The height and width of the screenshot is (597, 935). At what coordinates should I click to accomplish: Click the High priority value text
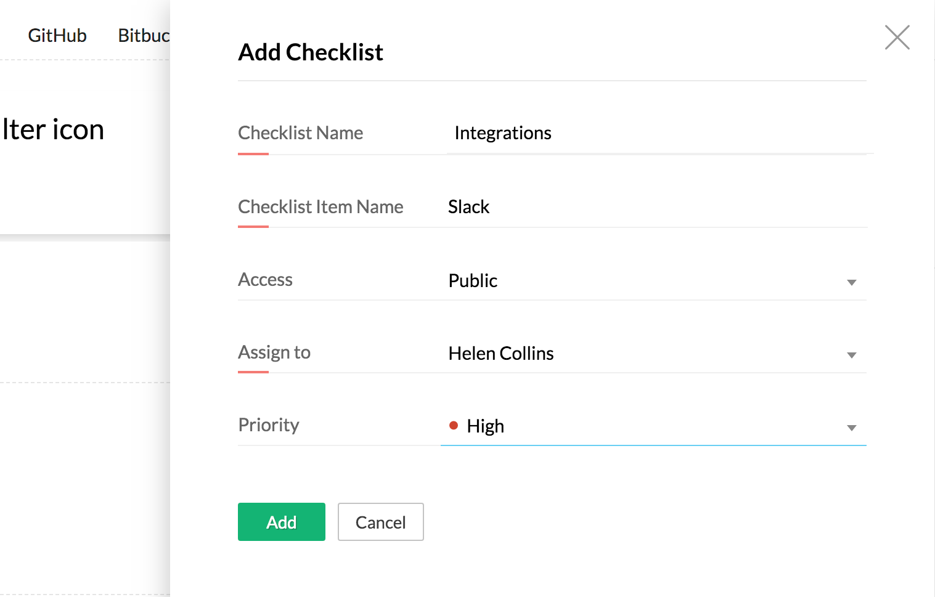click(486, 426)
